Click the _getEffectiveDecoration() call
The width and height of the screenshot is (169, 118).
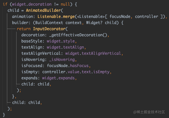click(x=78, y=35)
